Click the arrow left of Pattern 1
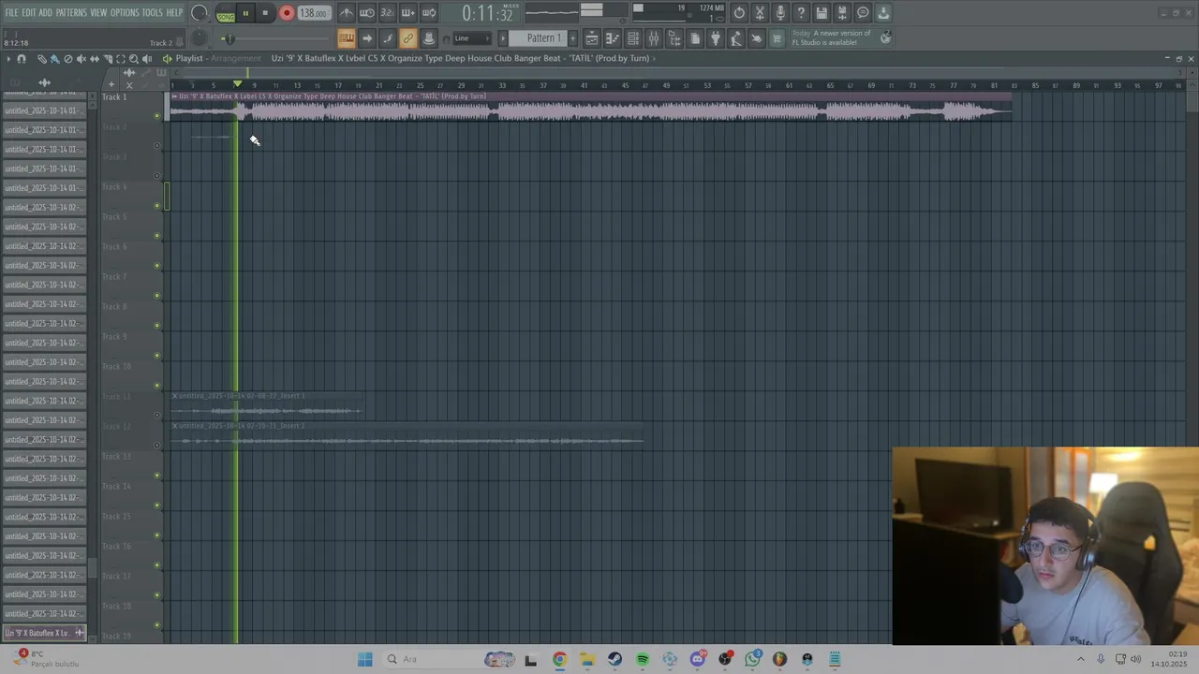 [503, 38]
